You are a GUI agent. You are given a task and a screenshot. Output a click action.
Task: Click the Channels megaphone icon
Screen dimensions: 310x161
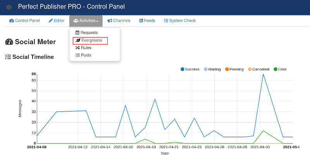pyautogui.click(x=110, y=21)
